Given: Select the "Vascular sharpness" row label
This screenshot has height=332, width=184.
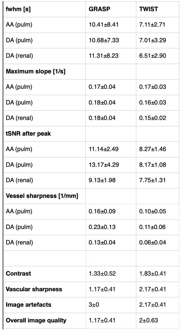Looking at the screenshot, I should coord(34,289).
